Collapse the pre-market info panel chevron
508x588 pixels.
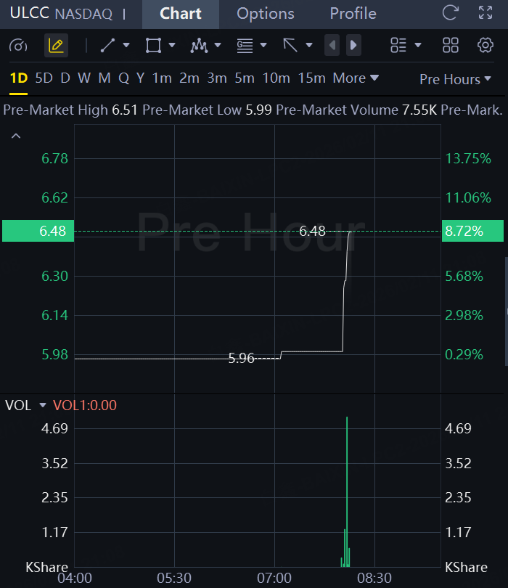click(x=16, y=136)
